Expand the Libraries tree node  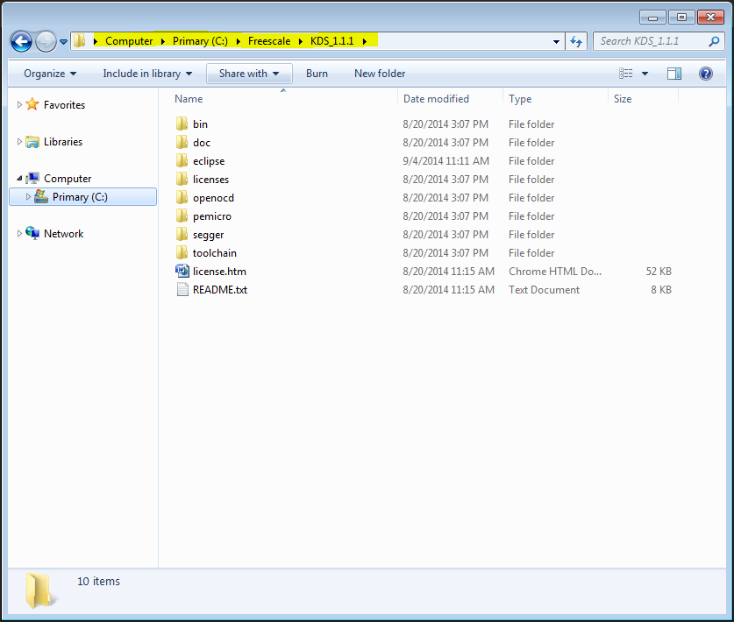pos(19,141)
